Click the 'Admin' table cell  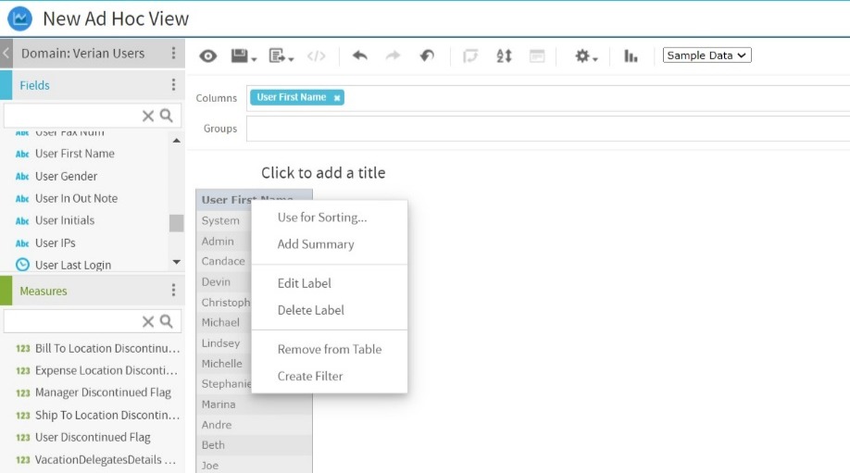tap(224, 241)
